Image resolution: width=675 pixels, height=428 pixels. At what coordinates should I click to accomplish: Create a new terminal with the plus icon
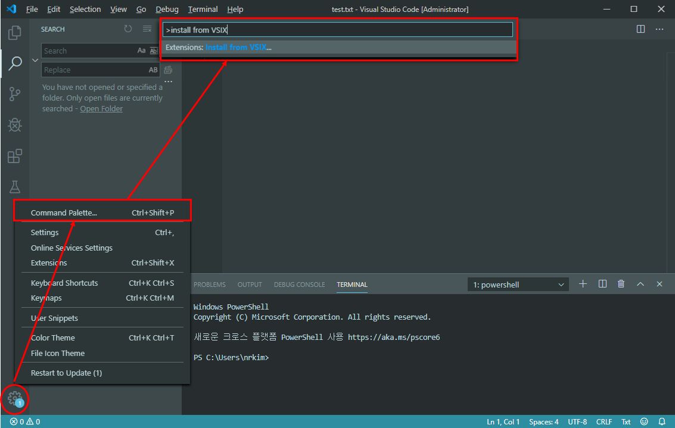[583, 284]
